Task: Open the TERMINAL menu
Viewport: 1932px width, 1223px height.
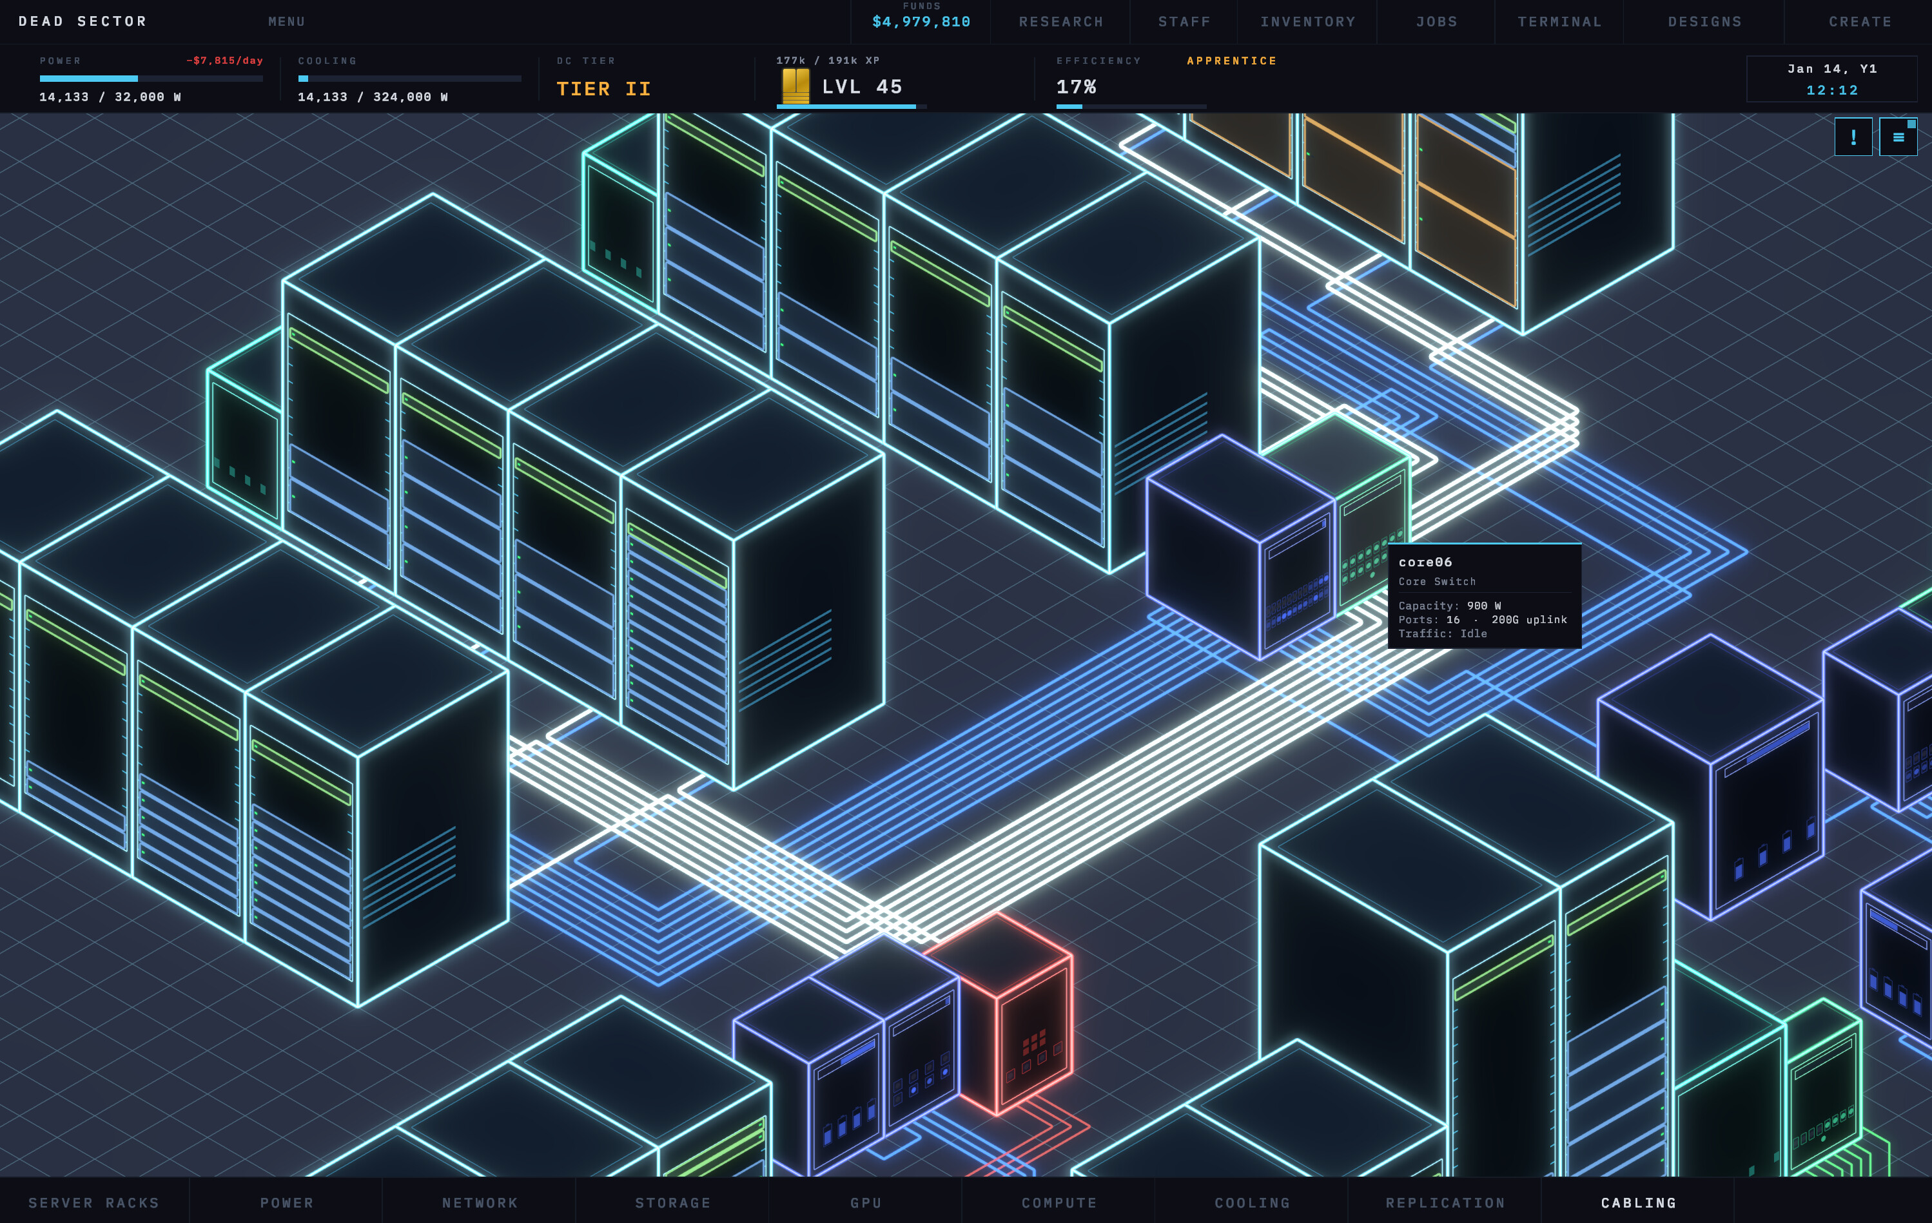Action: [1560, 22]
